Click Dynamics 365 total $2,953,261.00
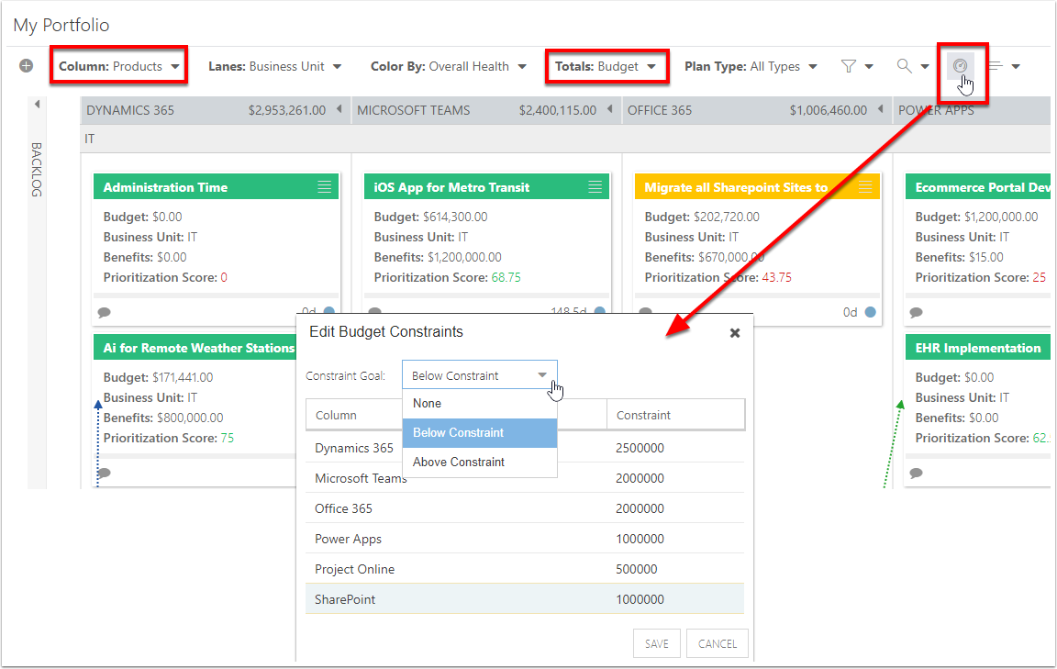 286,110
